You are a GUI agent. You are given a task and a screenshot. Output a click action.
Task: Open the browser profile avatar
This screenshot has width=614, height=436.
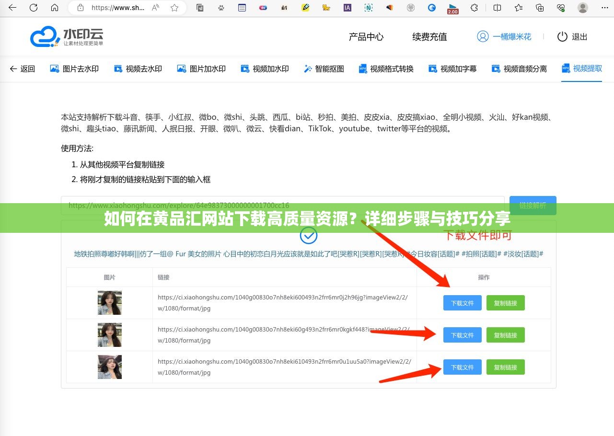click(x=583, y=8)
